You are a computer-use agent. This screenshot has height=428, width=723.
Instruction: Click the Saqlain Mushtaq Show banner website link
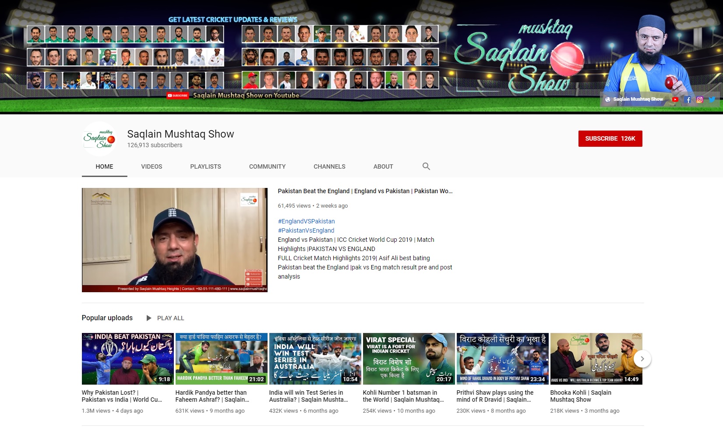(634, 99)
